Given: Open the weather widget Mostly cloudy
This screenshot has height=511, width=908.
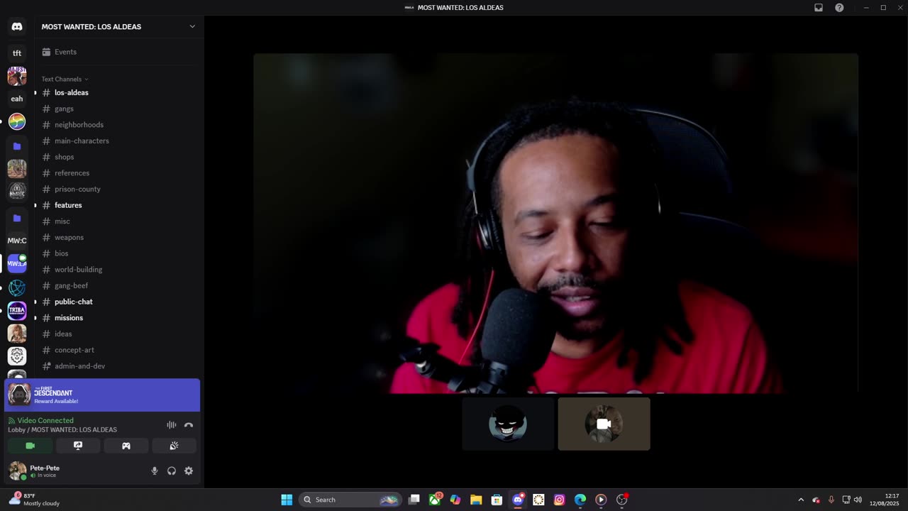Looking at the screenshot, I should pyautogui.click(x=35, y=500).
